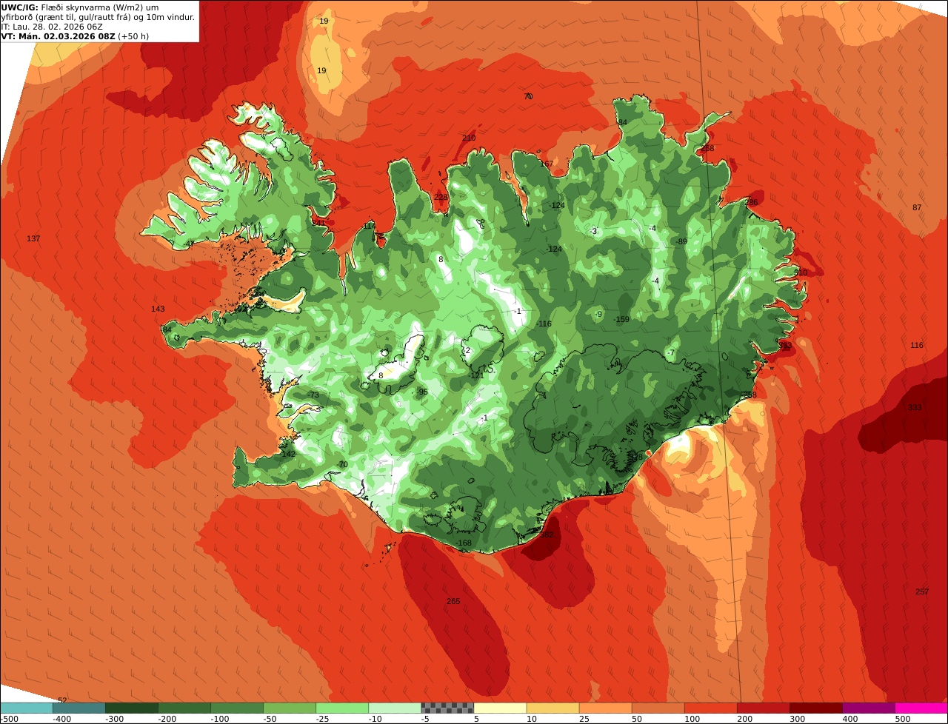
Task: Click the '-89' value in northeast Iceland
Action: pos(681,241)
